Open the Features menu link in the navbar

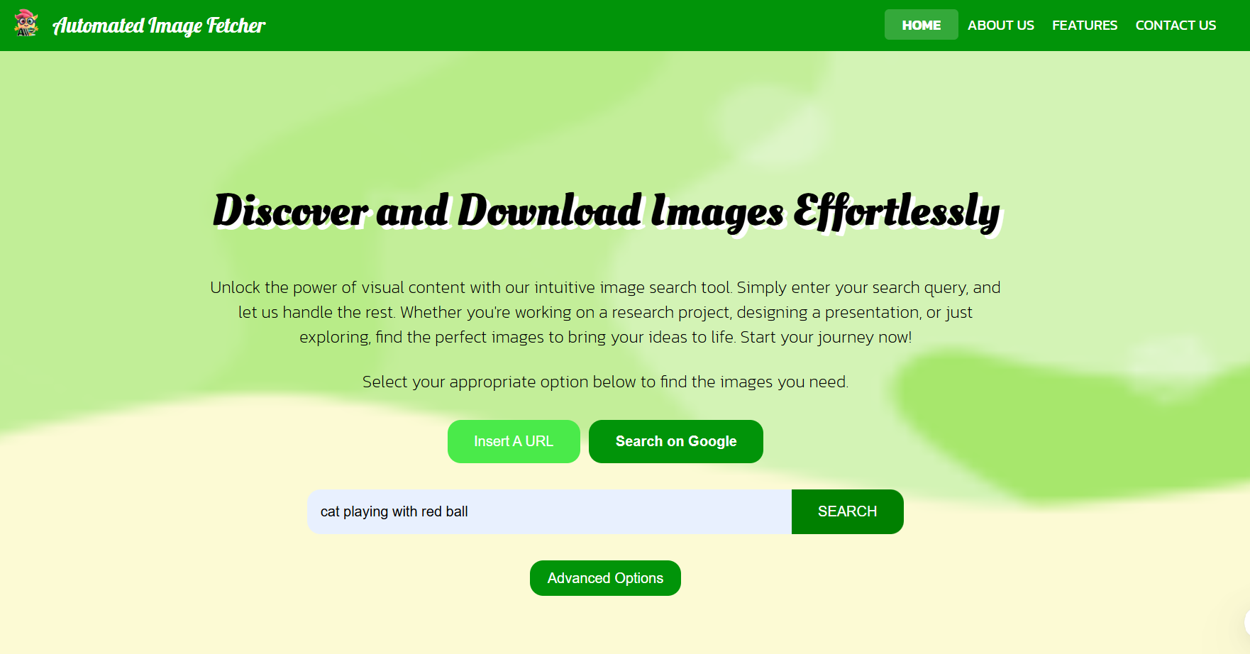(x=1084, y=24)
